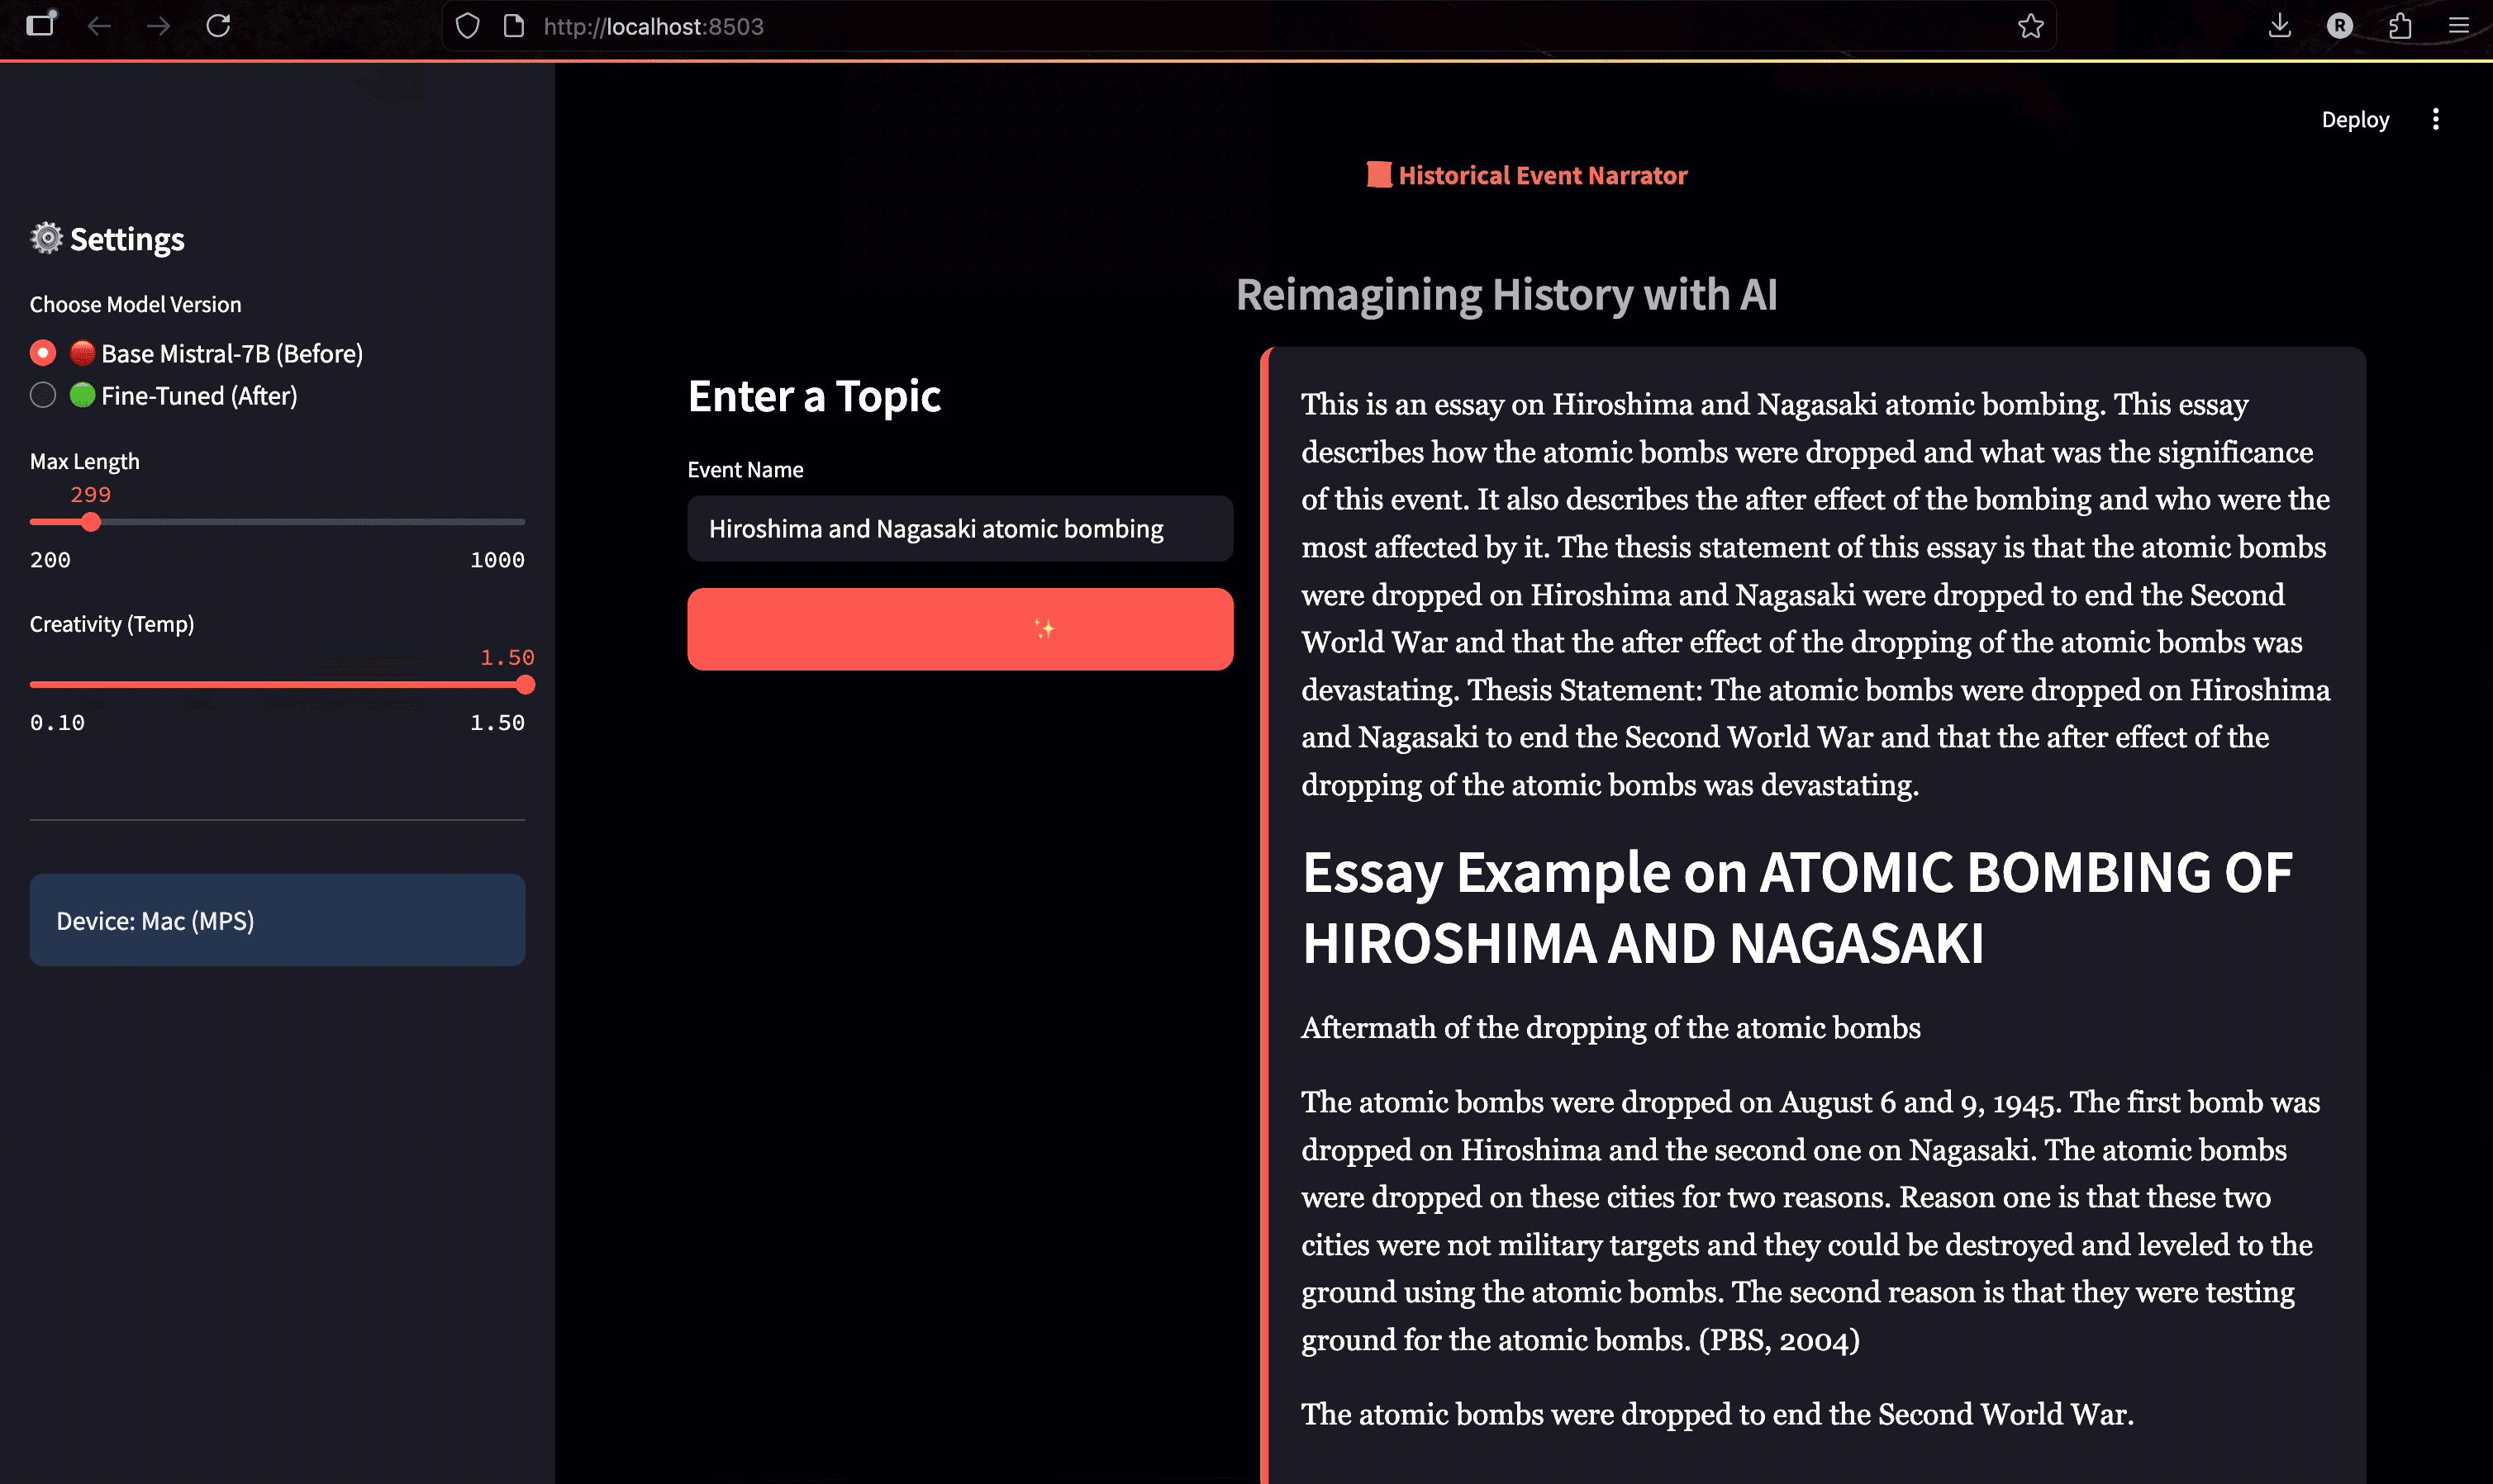This screenshot has height=1484, width=2493.
Task: Open the browser account profile icon
Action: point(2339,26)
